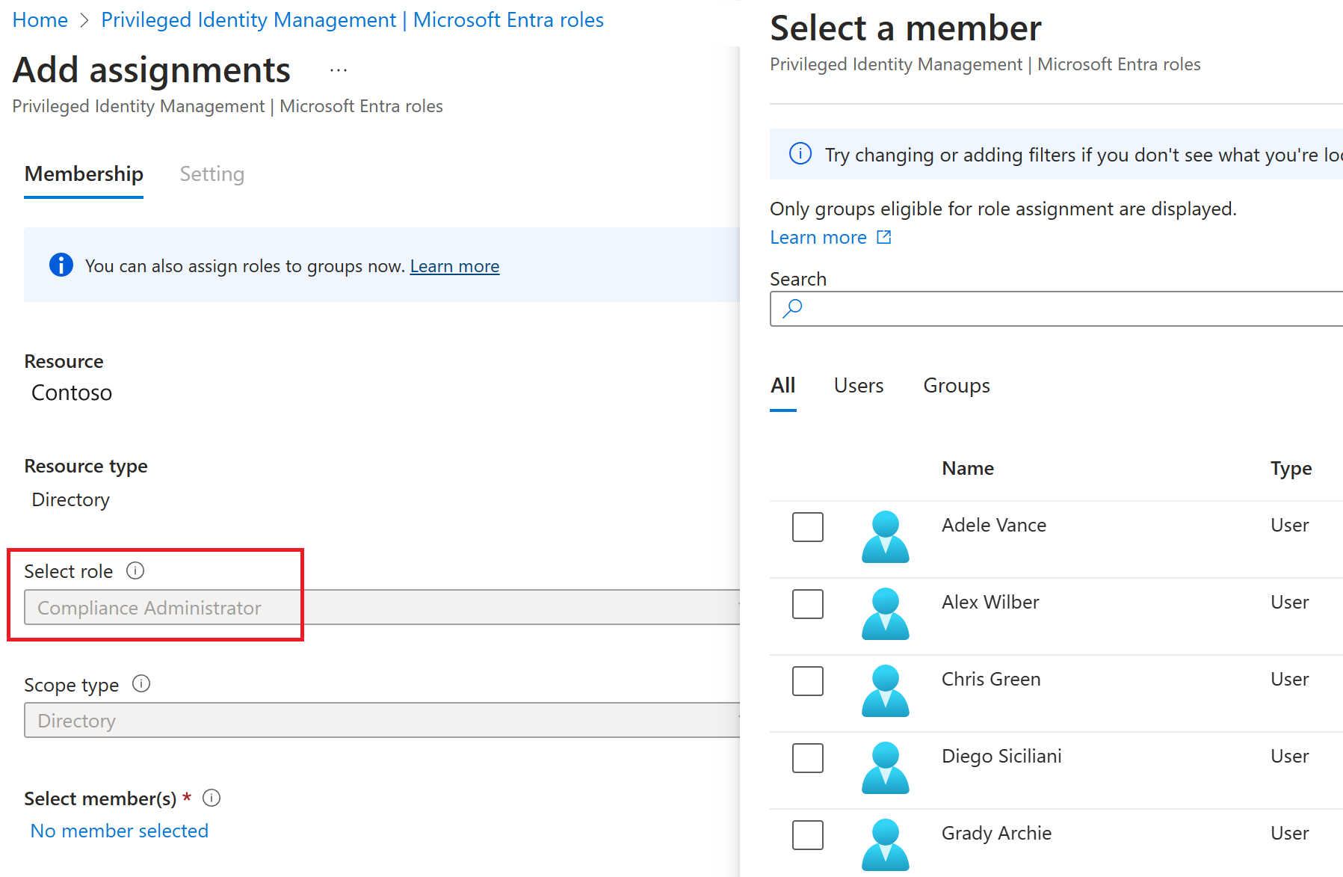
Task: Click the info icon beside Select role
Action: [x=135, y=571]
